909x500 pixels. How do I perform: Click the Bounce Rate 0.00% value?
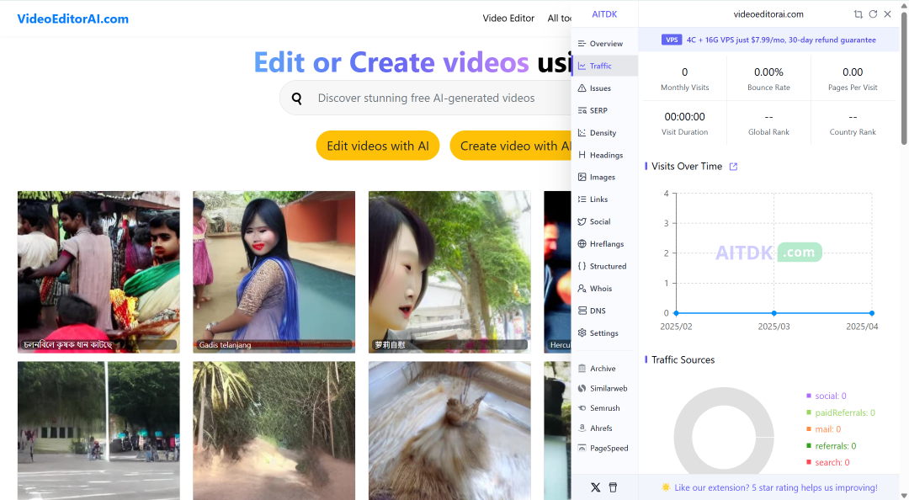pos(768,72)
